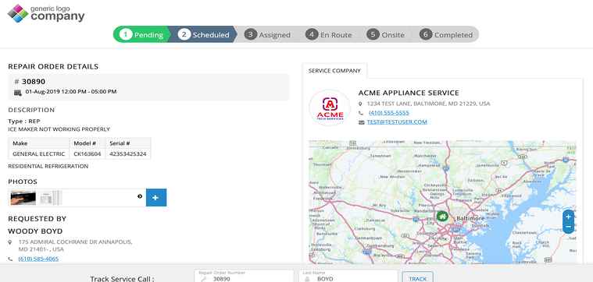Viewport: 593px width, 282px height.
Task: Call service company phone (410) 555-5555
Action: 389,113
